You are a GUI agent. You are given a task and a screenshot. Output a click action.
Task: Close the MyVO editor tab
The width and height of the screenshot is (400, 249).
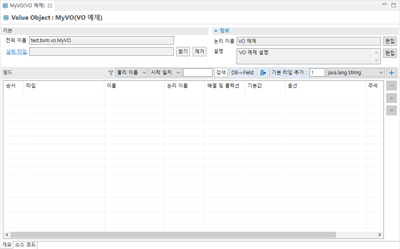(50, 5)
